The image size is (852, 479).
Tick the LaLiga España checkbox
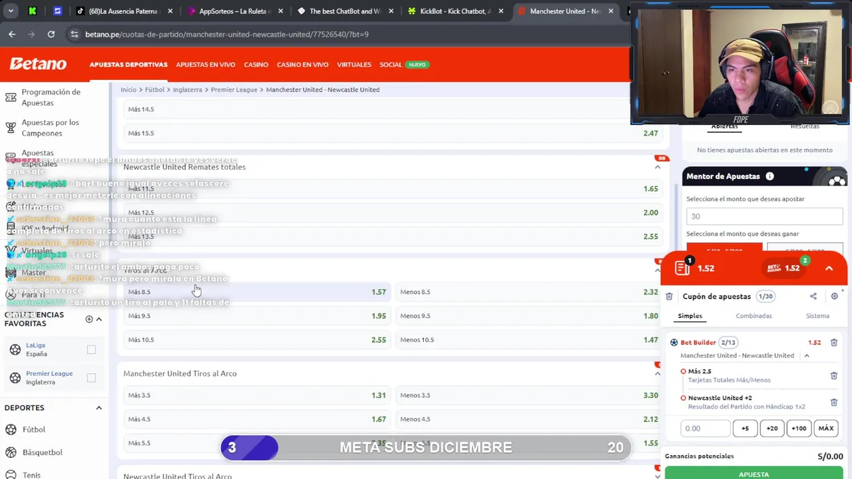pos(91,349)
